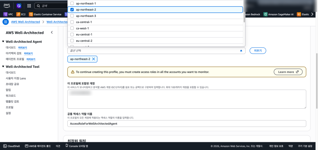Click the 이 프로필에 포함된 계정 heading
The width and height of the screenshot is (318, 150).
(81, 83)
